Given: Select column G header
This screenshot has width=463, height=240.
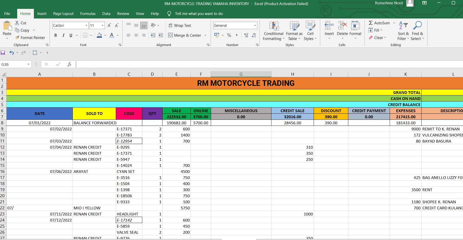Looking at the screenshot, I should click(241, 74).
